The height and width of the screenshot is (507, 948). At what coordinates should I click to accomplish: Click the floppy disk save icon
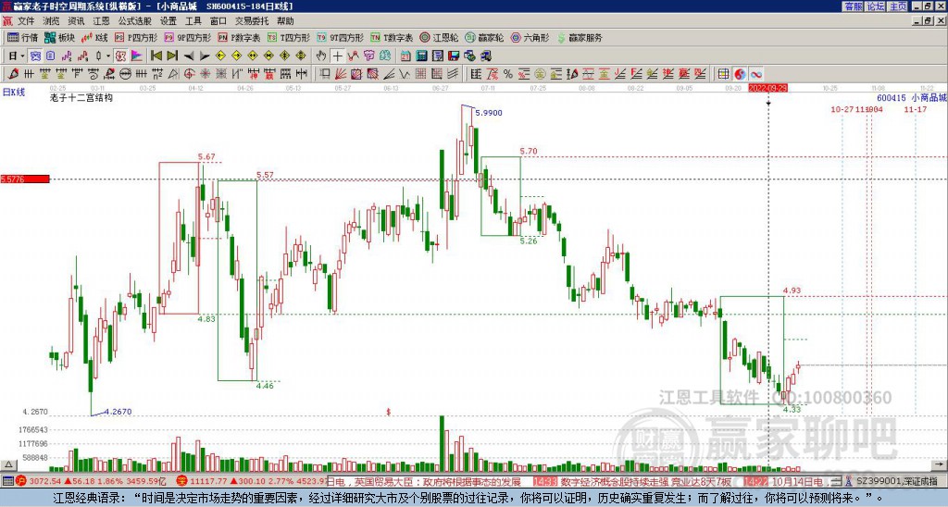(x=454, y=56)
